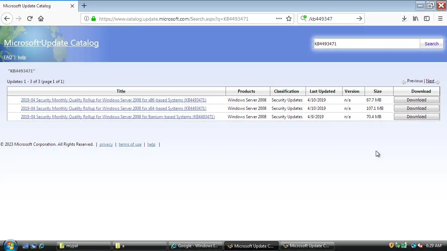The image size is (447, 251).
Task: Click the second Microsoft Update Catalog taskbar button
Action: tap(307, 246)
